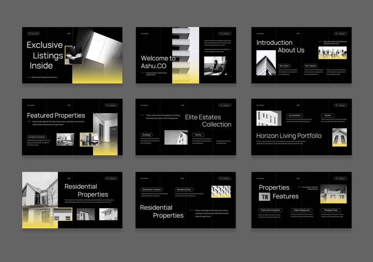This screenshot has height=262, width=373.
Task: Click the columns icon image beside Features
Action: (264, 196)
